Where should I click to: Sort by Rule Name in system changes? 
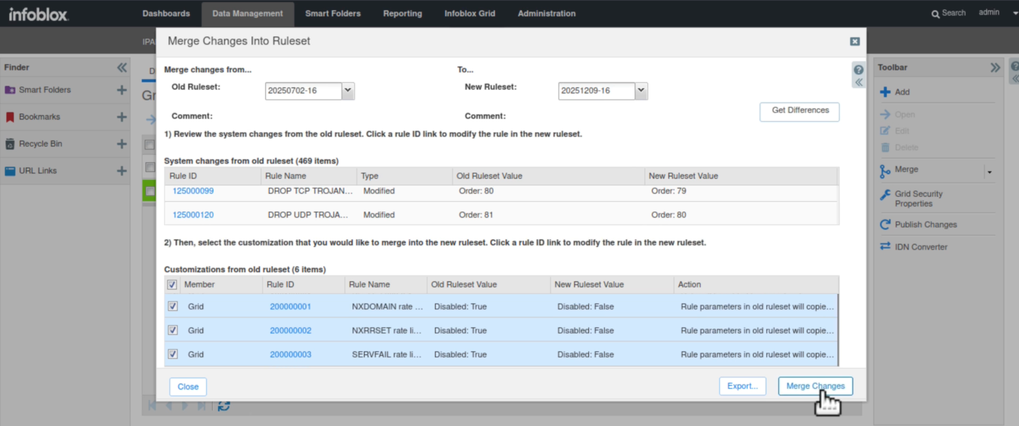coord(308,176)
